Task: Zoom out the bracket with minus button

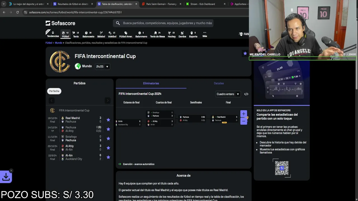Action: [x=244, y=121]
